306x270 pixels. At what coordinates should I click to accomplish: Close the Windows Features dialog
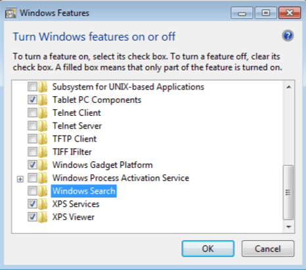[290, 13]
